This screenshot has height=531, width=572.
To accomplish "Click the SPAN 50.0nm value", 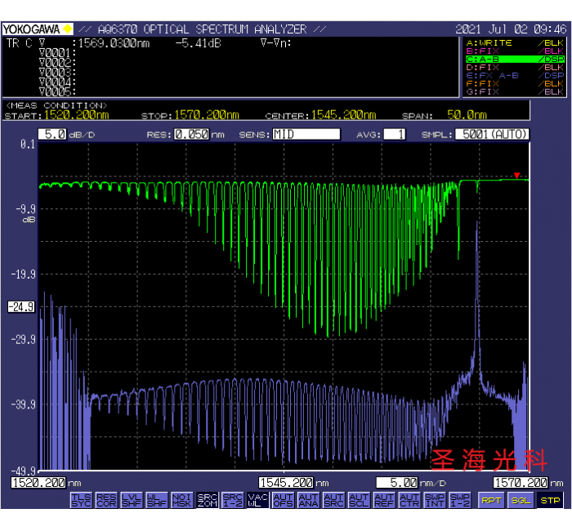I will point(467,115).
